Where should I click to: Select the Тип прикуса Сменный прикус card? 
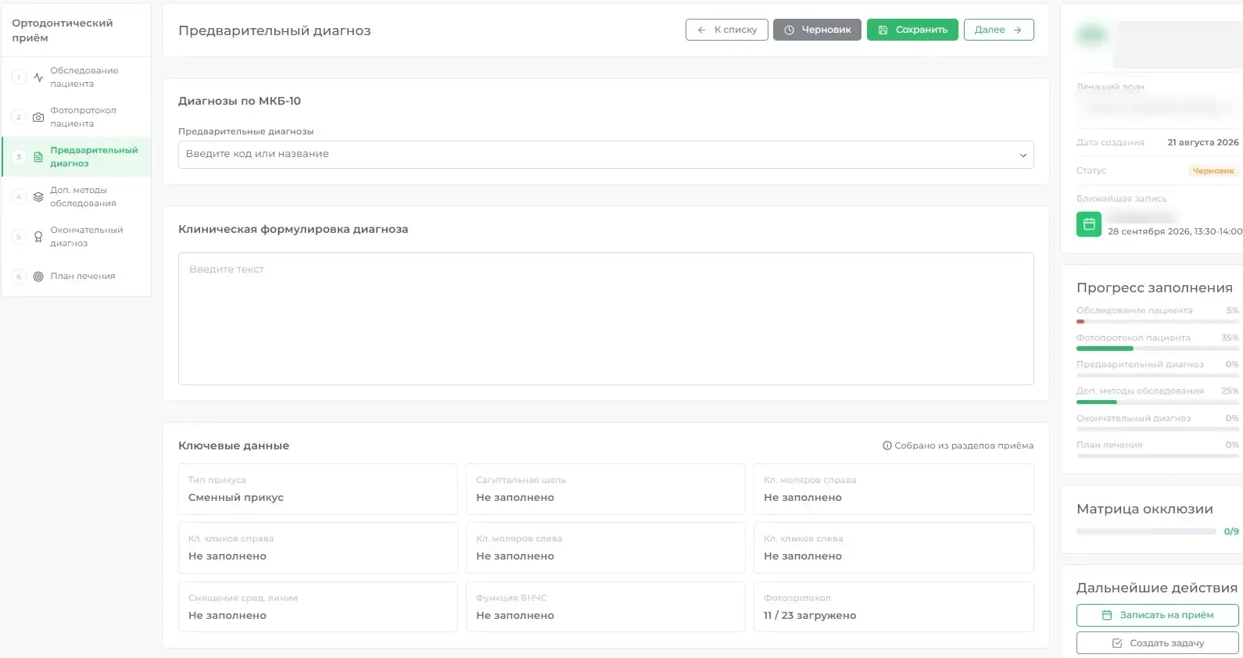coord(317,489)
